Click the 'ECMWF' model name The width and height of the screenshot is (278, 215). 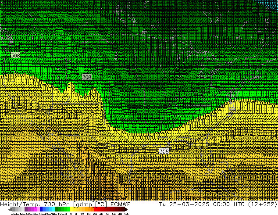[120, 204]
